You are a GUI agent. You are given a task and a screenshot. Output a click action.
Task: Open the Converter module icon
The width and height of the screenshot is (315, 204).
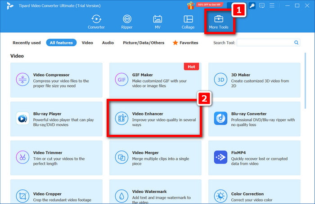pyautogui.click(x=96, y=19)
